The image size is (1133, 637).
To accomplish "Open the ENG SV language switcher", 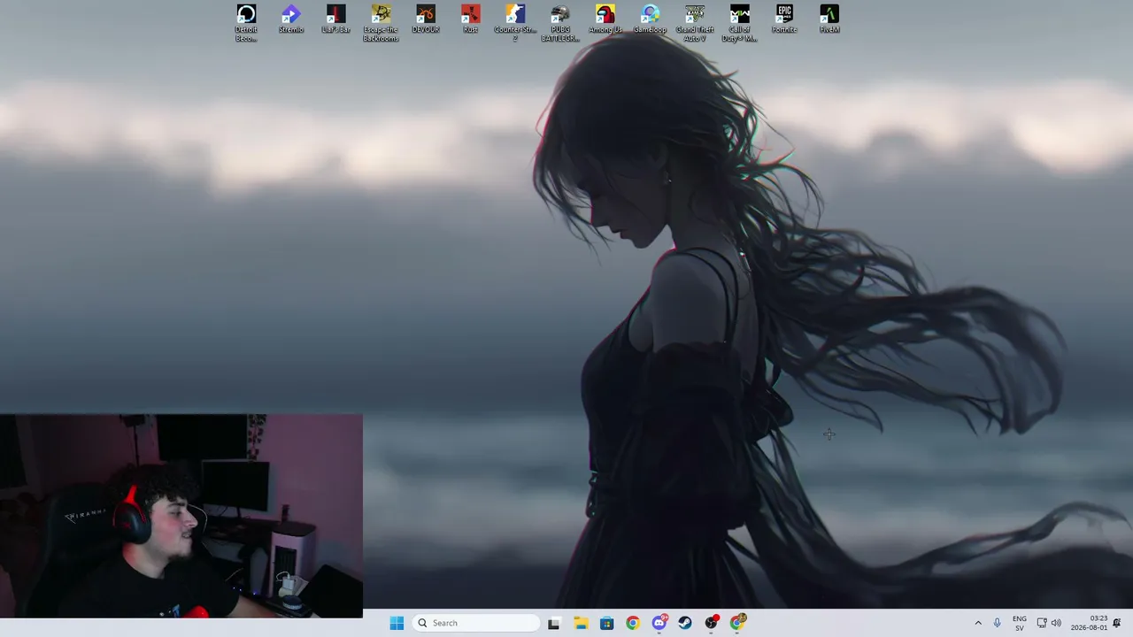I will [1020, 623].
